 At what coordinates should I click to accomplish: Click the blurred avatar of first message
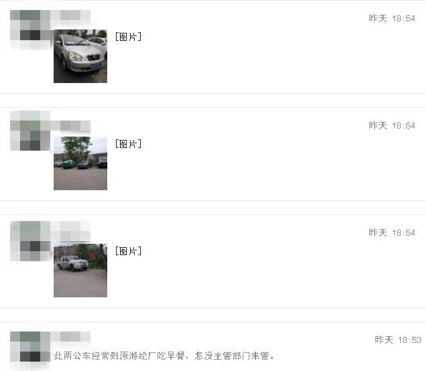(30, 29)
